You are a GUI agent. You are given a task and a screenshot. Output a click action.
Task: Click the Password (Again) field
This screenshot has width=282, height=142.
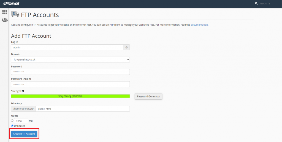[70, 84]
